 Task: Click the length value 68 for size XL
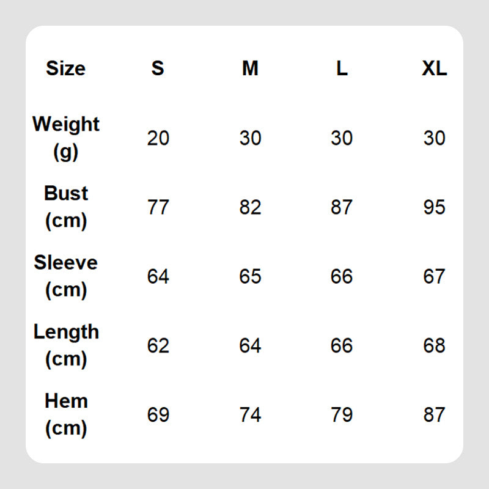(x=434, y=345)
